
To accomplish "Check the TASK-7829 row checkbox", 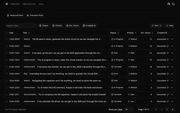I will (x=7, y=60).
